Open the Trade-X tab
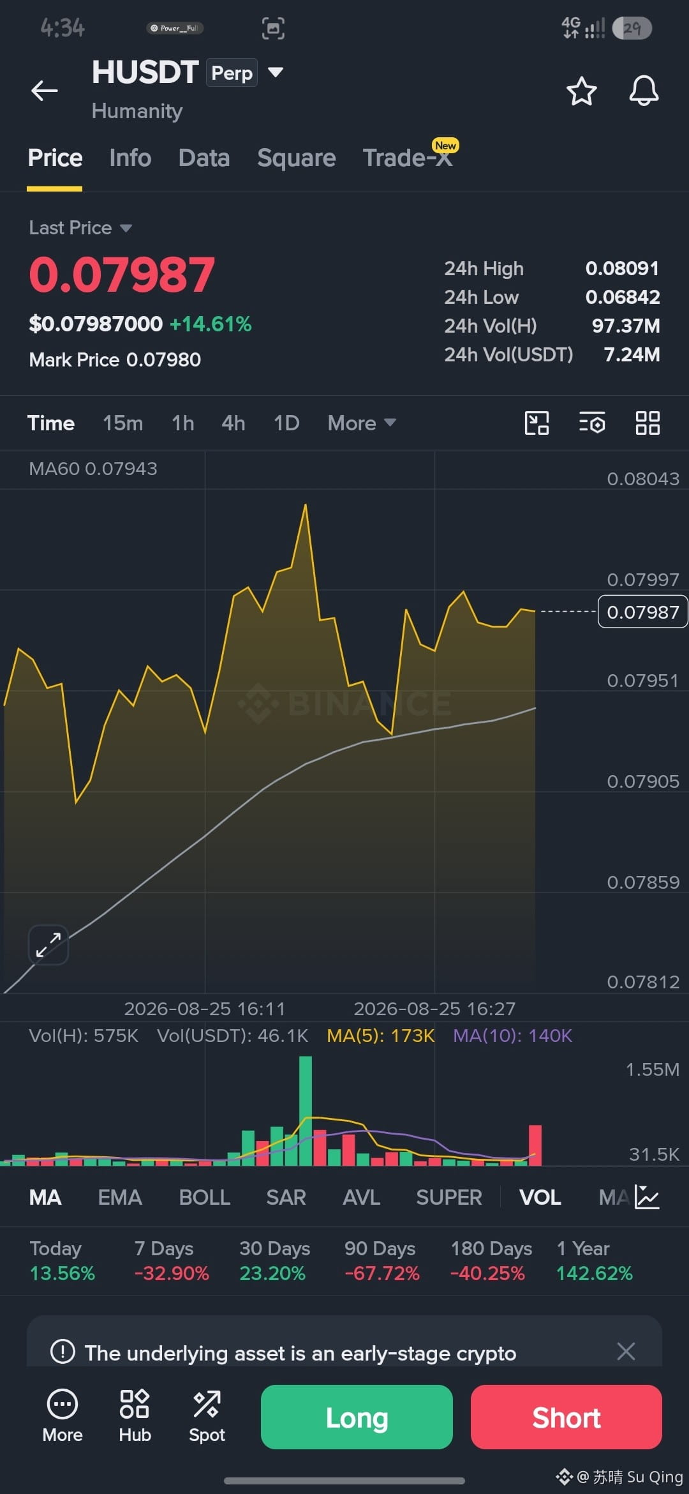Screen dimensions: 689x1494 click(x=408, y=158)
